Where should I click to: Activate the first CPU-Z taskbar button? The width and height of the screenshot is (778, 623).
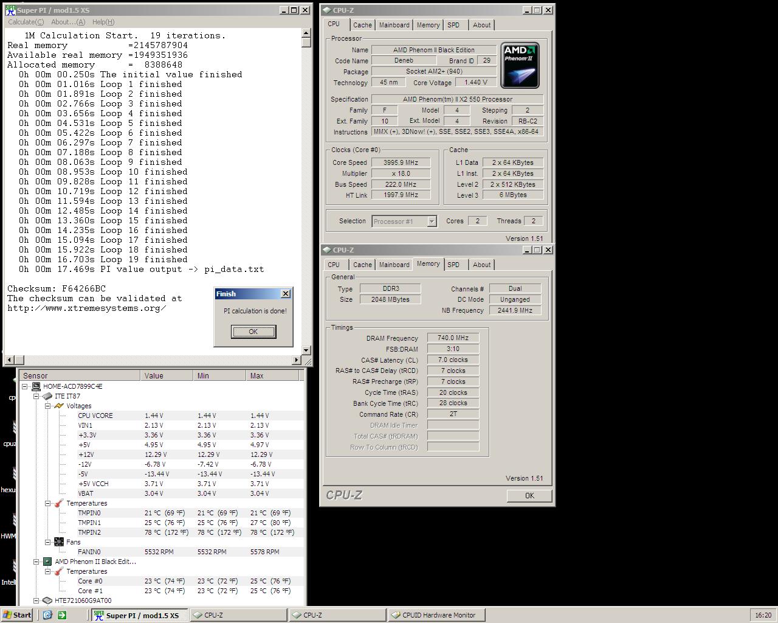point(238,615)
